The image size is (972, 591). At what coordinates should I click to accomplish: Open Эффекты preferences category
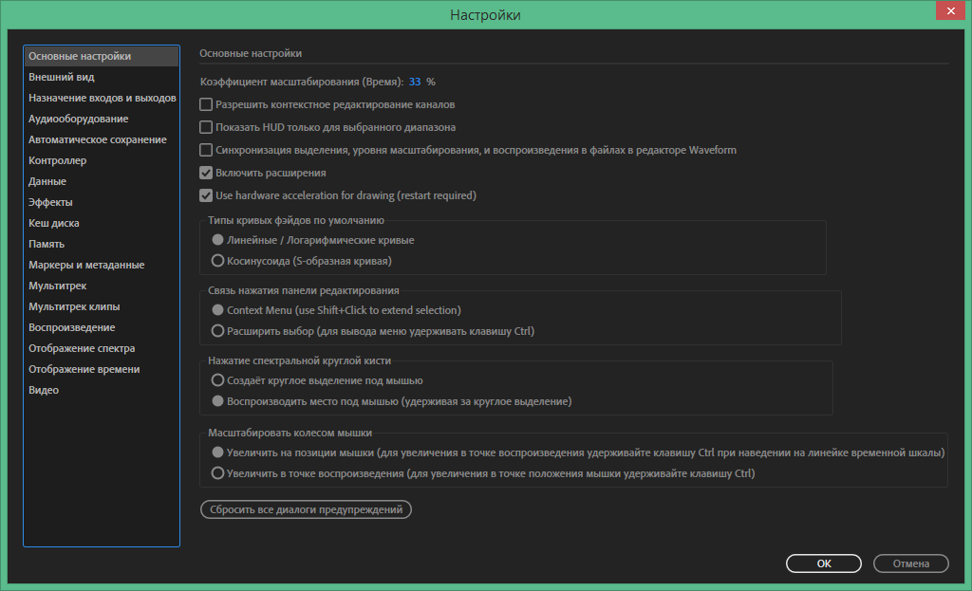pos(50,202)
